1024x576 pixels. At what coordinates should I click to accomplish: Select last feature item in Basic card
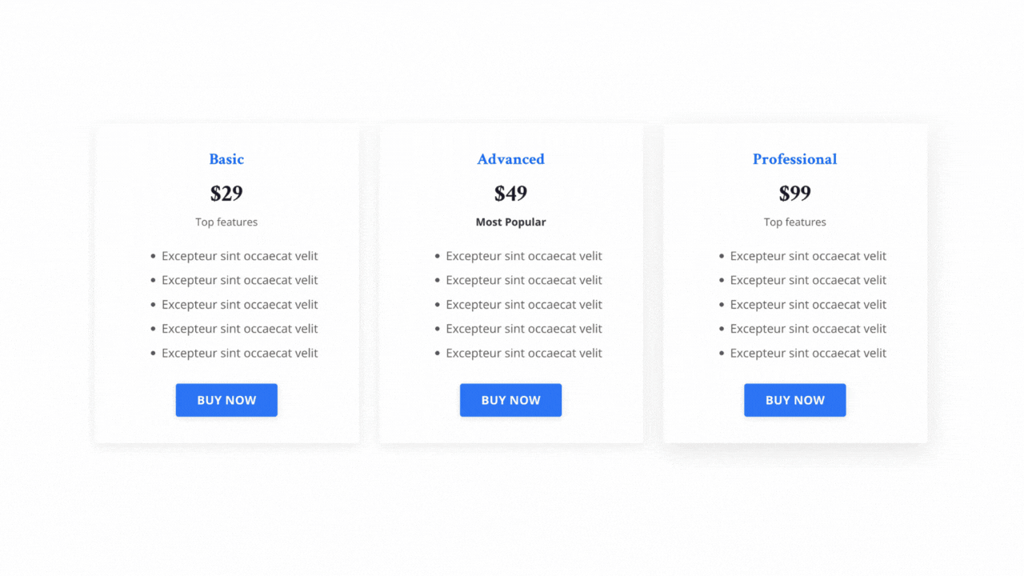pos(239,353)
